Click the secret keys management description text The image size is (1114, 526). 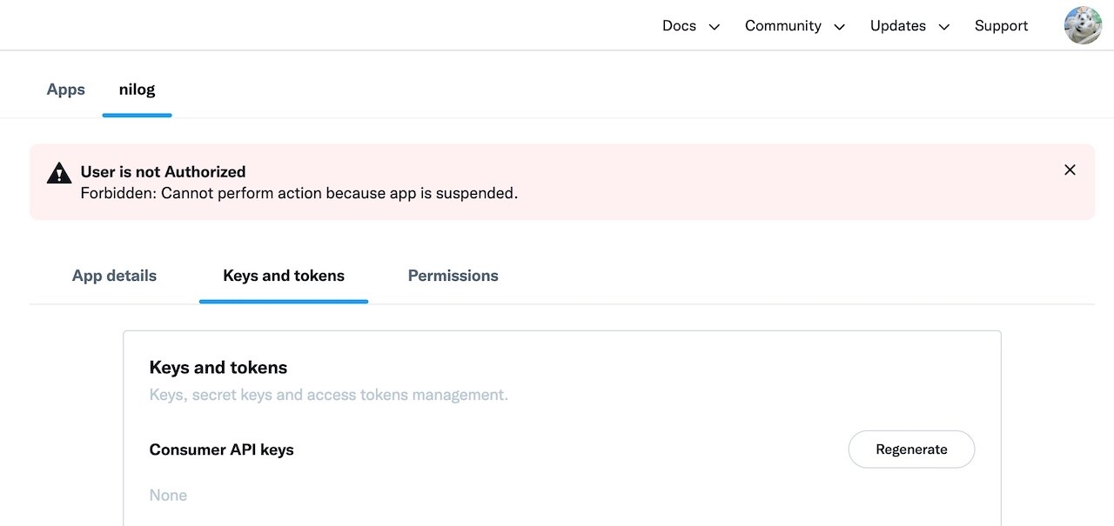329,395
